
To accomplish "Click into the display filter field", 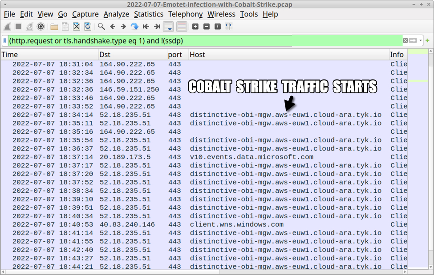I will click(x=205, y=41).
